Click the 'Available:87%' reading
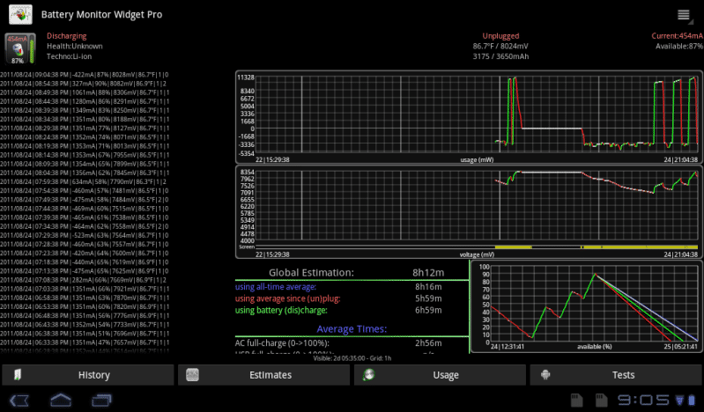 [678, 47]
